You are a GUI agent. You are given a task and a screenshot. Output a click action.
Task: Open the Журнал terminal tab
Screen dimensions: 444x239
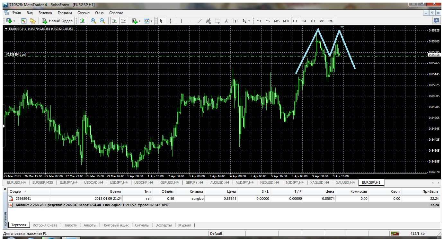(x=184, y=225)
